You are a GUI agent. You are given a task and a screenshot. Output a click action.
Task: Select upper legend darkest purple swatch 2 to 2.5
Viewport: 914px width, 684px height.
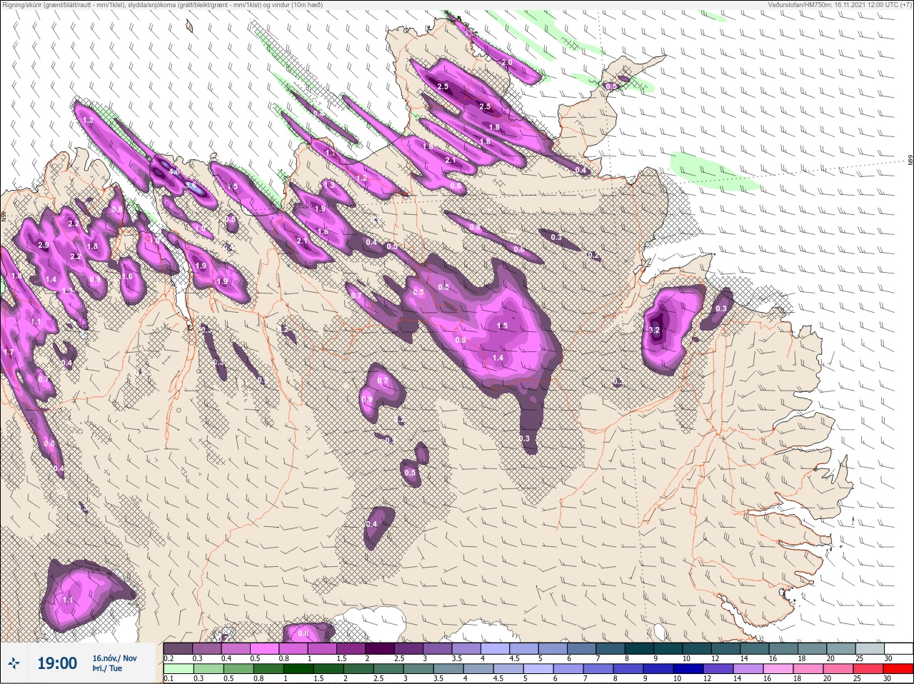click(x=380, y=648)
